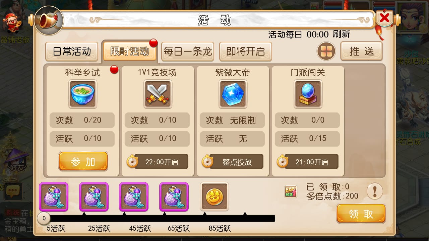Select the 1V1竞技场 crossed swords icon
Screen dimensions: 429x241
pos(158,94)
